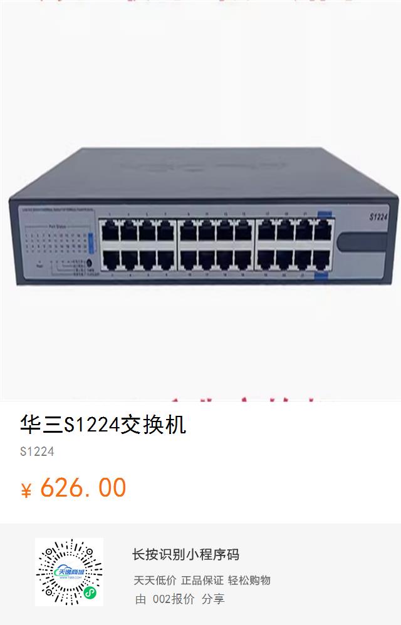The image size is (401, 625).
Task: Click the 002报价 sharer name
Action: [174, 599]
